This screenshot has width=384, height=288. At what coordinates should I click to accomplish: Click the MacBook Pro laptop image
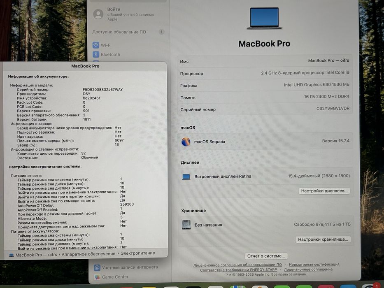(x=264, y=19)
